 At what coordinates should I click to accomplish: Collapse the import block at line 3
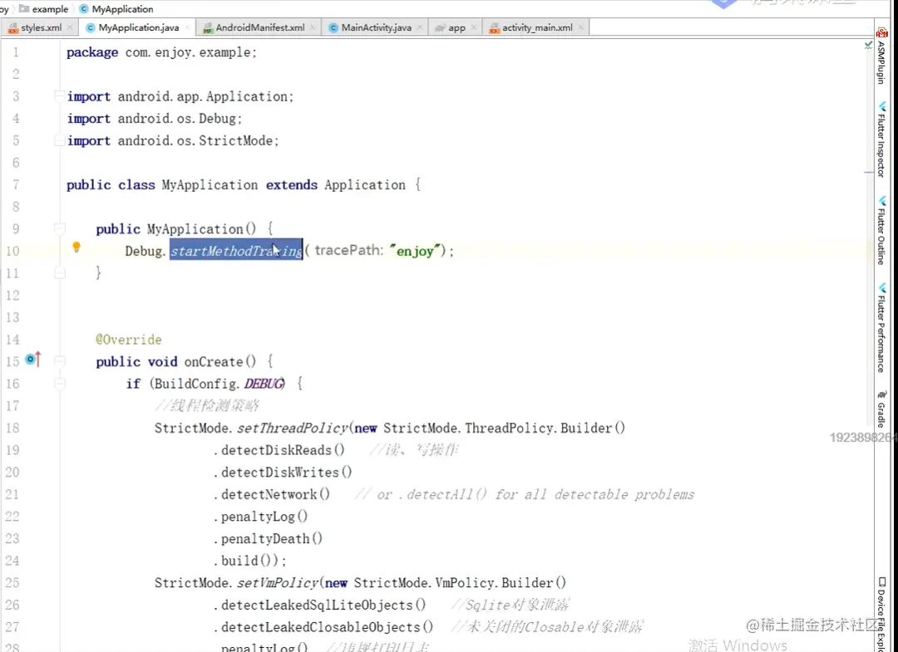(60, 96)
